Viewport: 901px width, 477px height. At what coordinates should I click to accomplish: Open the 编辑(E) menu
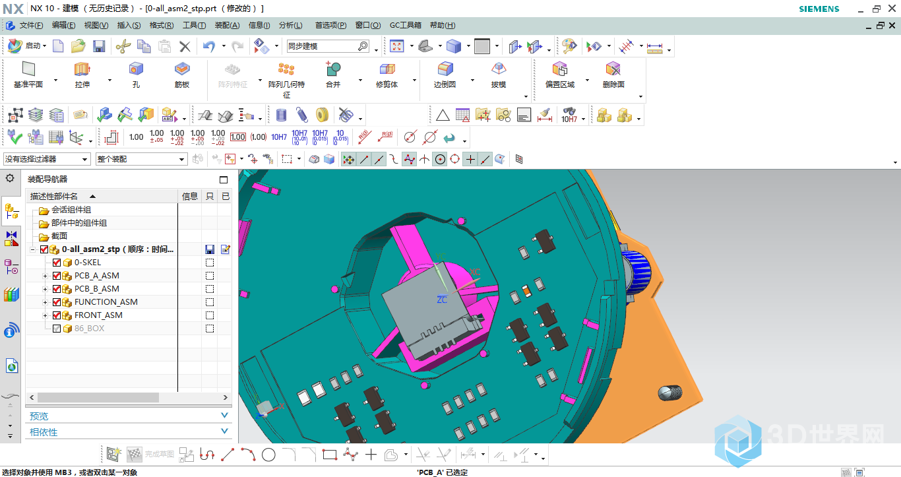(63, 25)
